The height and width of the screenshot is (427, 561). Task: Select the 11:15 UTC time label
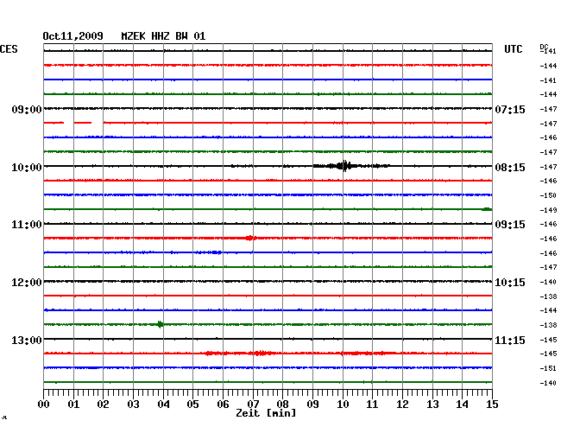(510, 341)
